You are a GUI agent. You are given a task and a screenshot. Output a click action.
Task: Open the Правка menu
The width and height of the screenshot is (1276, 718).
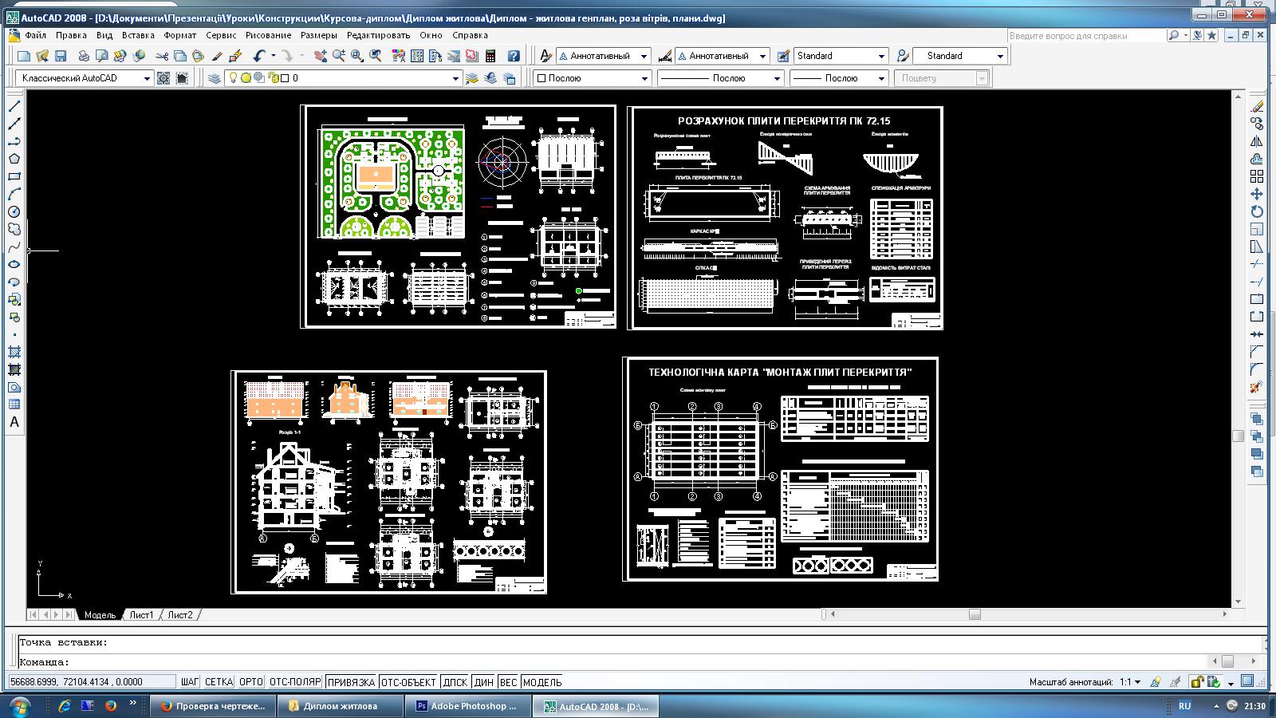(71, 35)
